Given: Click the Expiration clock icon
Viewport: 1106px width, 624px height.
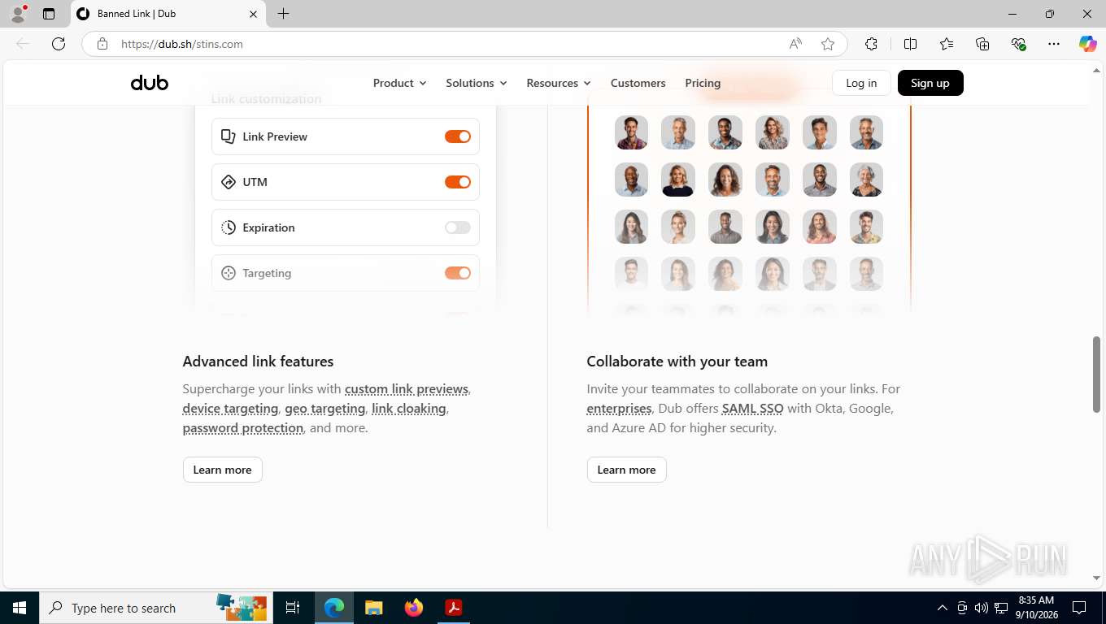Looking at the screenshot, I should (229, 227).
